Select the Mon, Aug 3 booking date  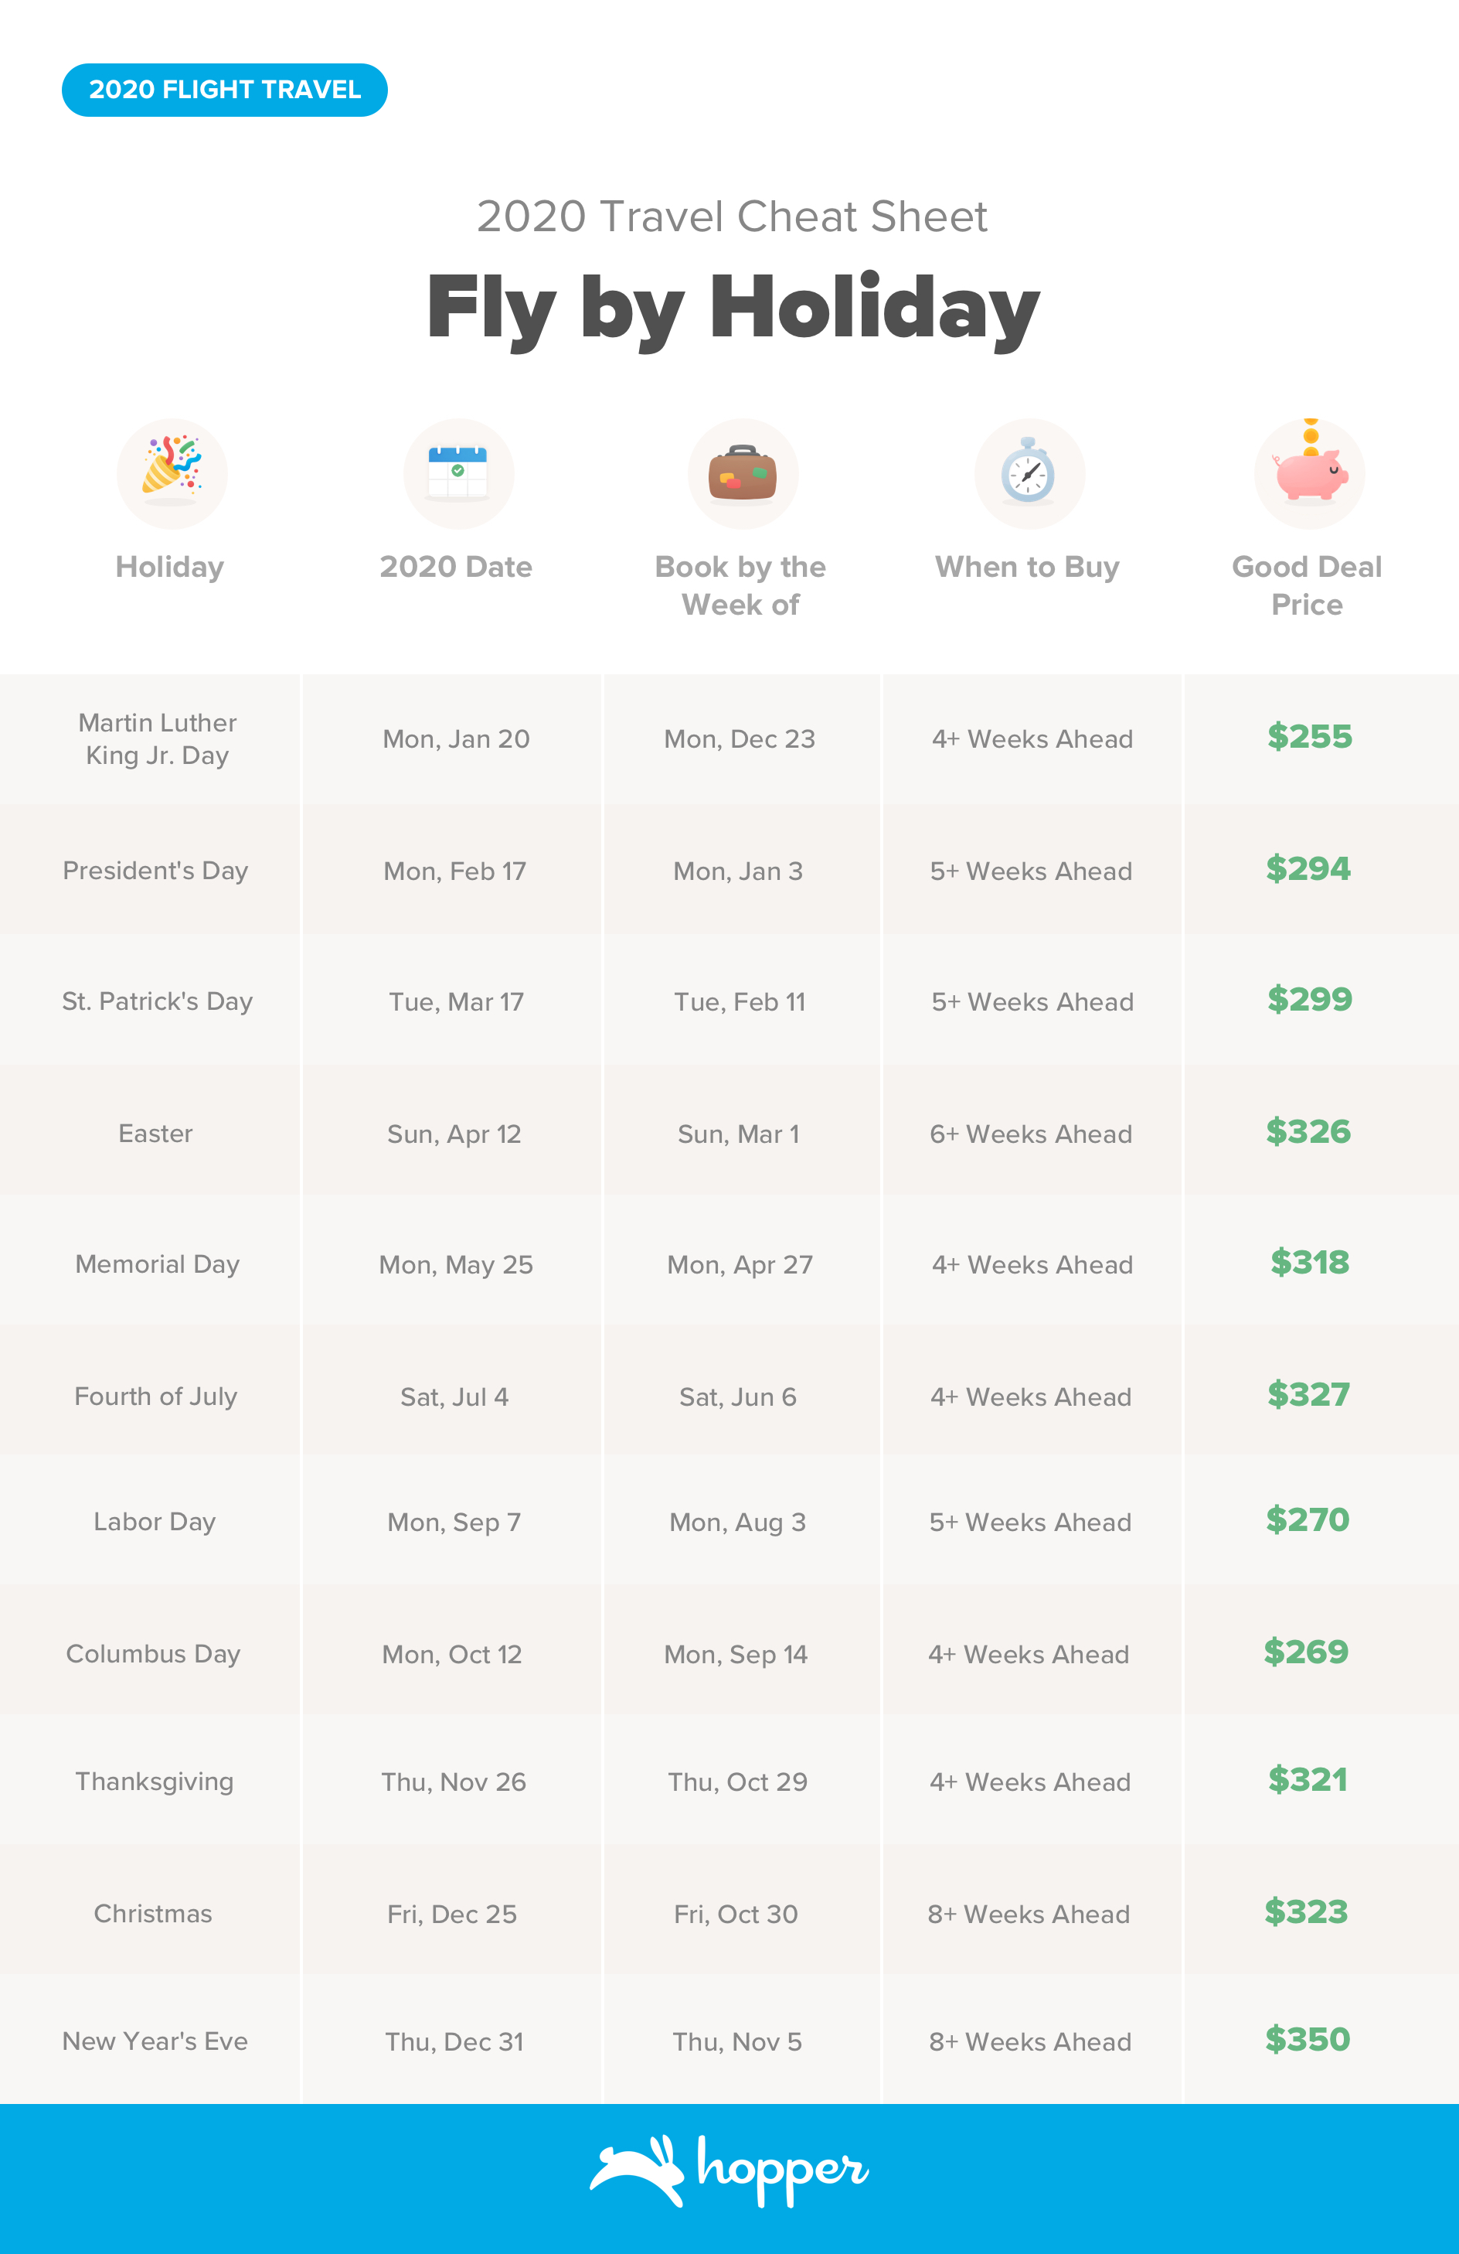[x=737, y=1522]
